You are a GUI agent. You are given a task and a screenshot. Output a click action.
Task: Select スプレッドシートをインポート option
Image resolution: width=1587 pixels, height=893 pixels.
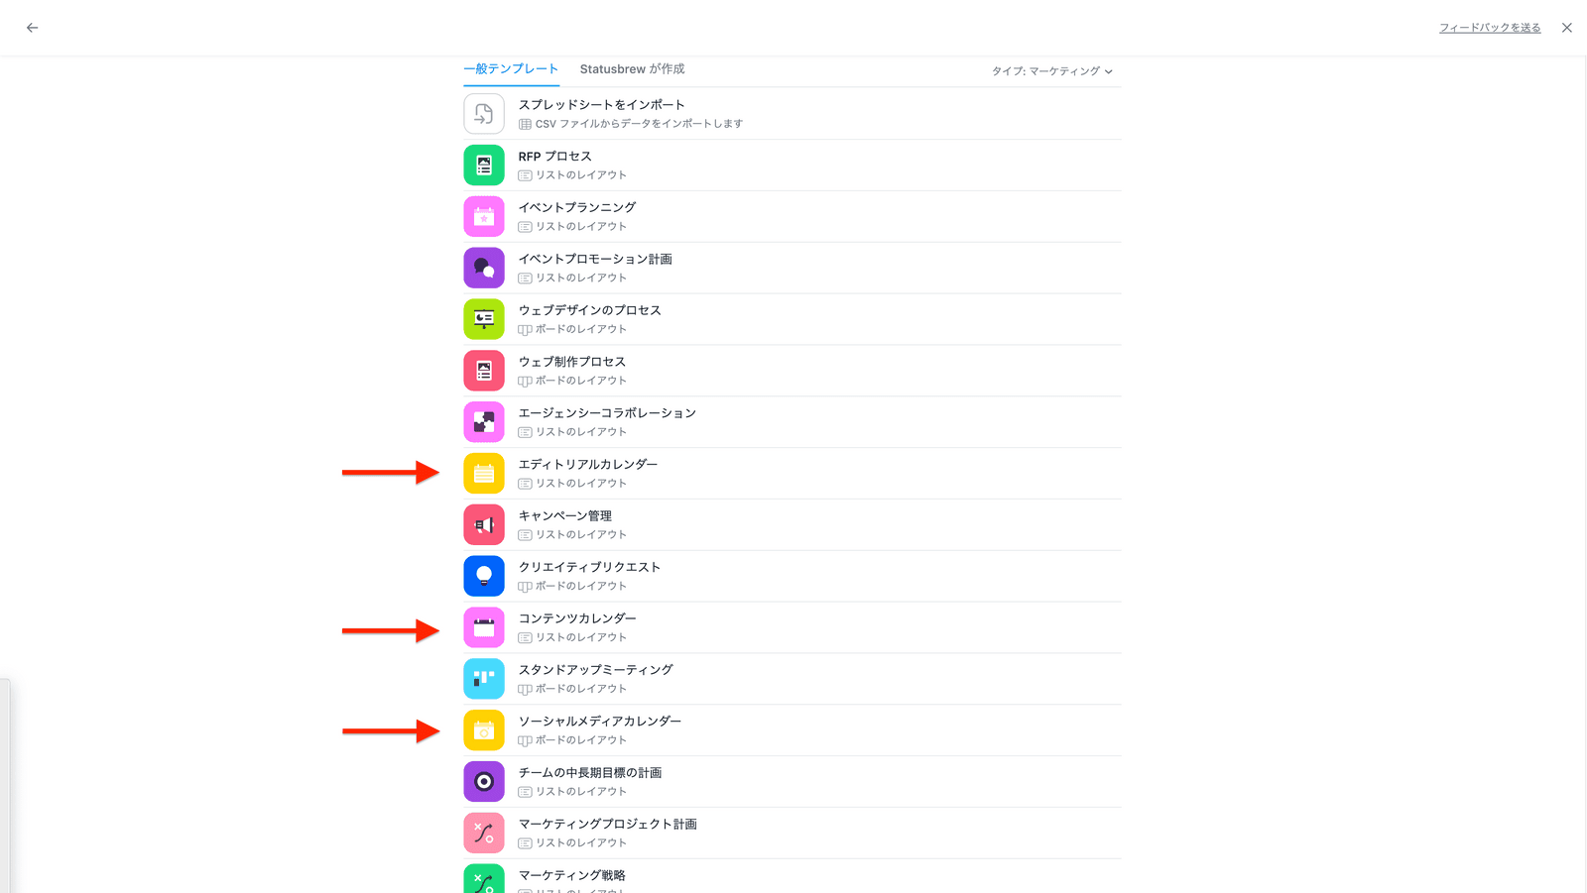point(601,105)
